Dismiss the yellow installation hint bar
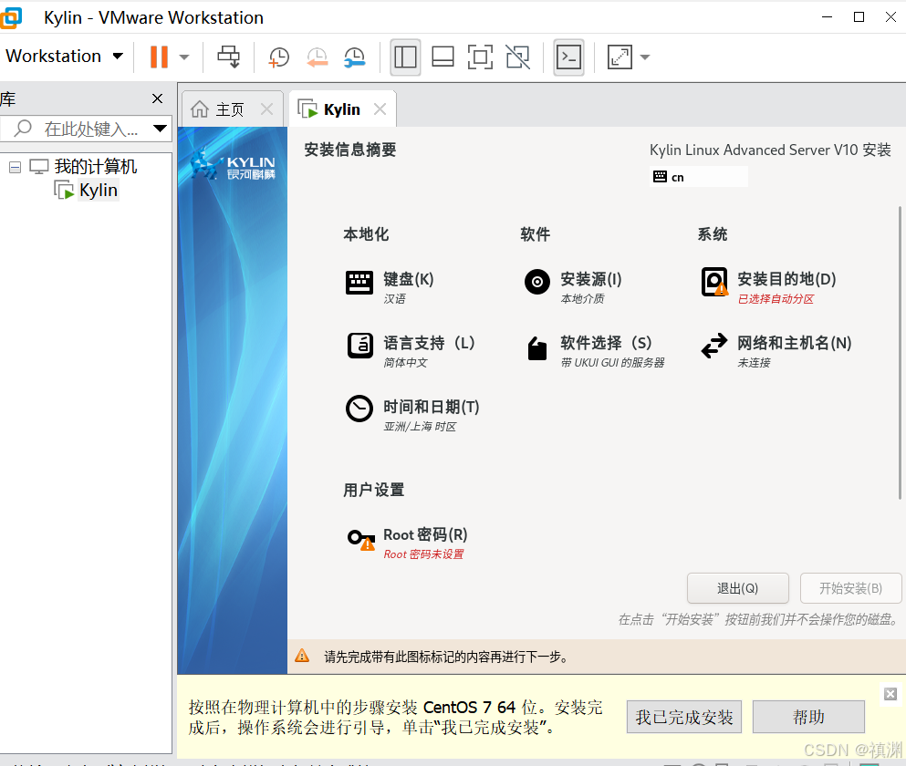 890,694
